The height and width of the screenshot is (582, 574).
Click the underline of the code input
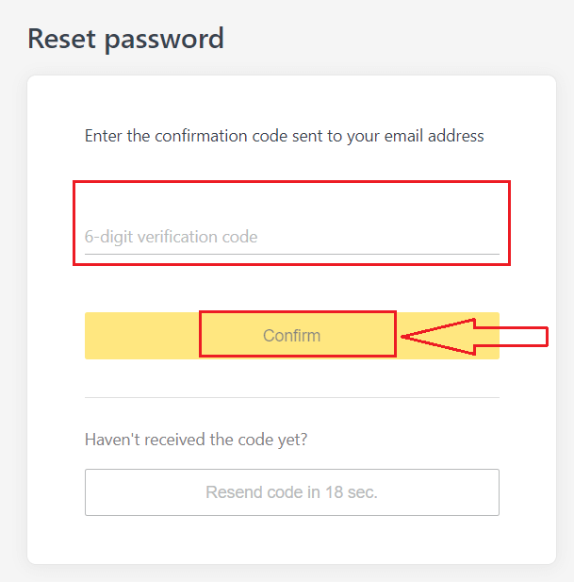[291, 254]
